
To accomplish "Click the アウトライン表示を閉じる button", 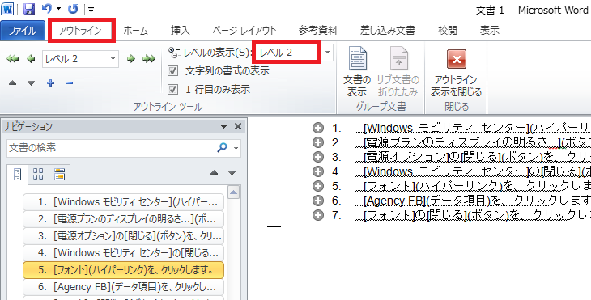I will coord(456,73).
